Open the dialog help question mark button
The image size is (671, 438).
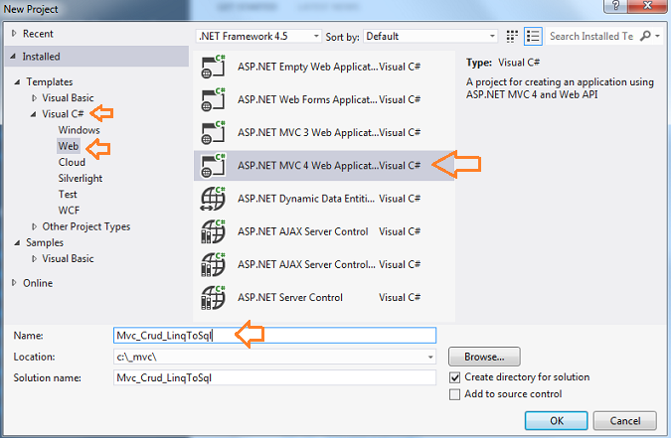coord(615,6)
